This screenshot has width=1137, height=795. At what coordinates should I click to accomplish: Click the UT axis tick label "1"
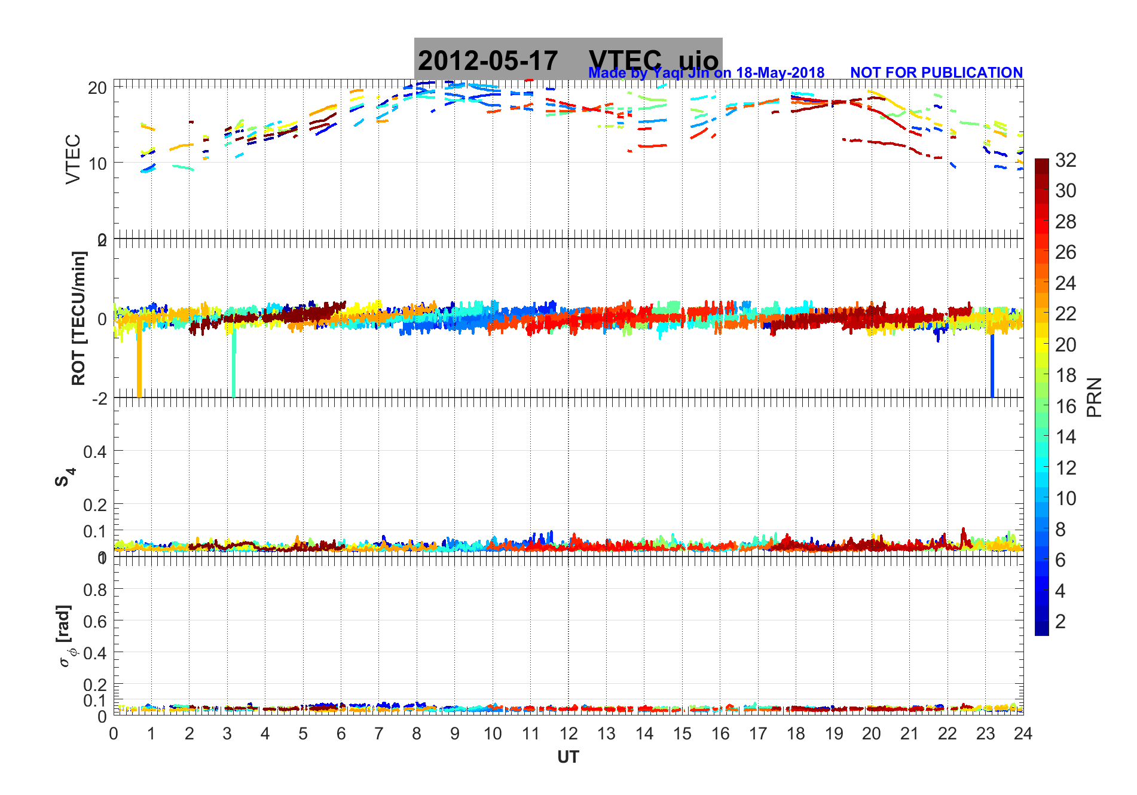(x=151, y=733)
